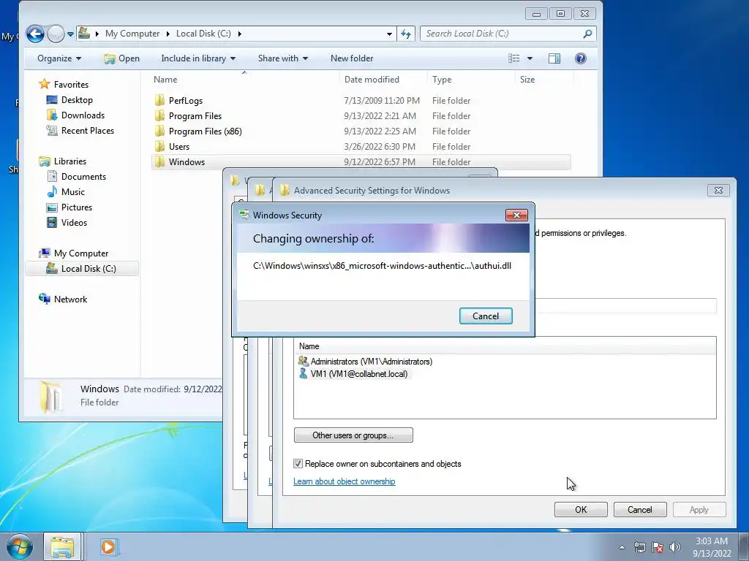Select Administrators (VM1\Administrators) owner entry
This screenshot has height=561, width=749.
point(364,361)
